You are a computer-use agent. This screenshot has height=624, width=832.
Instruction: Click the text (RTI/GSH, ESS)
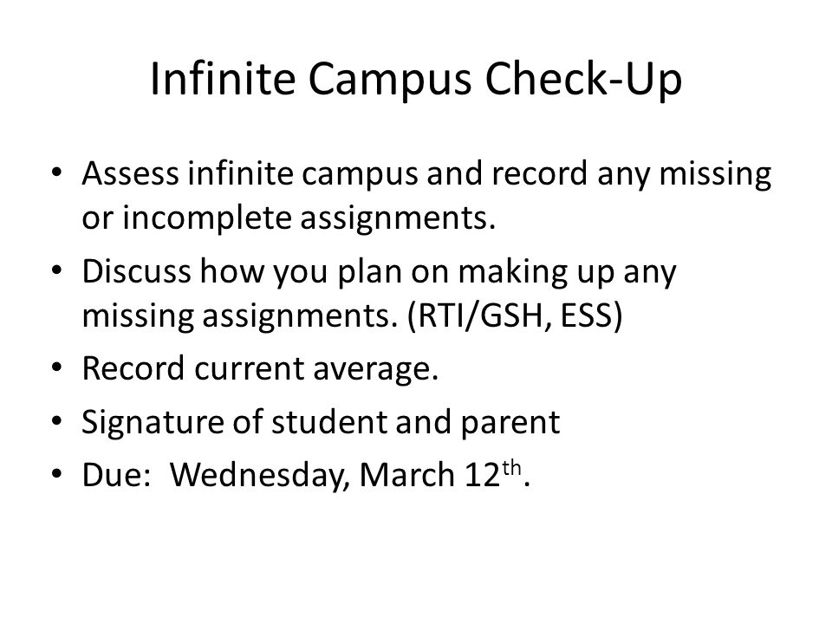coord(514,316)
